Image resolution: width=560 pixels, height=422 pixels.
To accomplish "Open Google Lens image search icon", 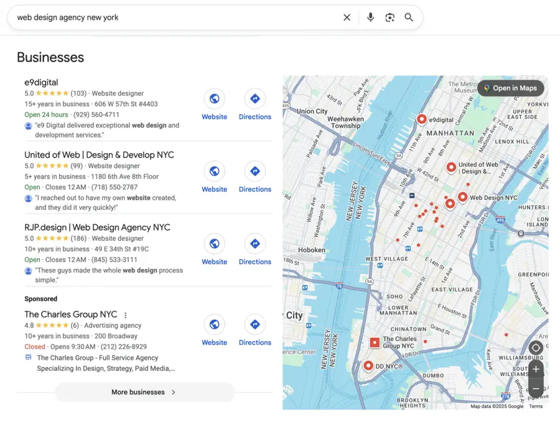I will (390, 17).
